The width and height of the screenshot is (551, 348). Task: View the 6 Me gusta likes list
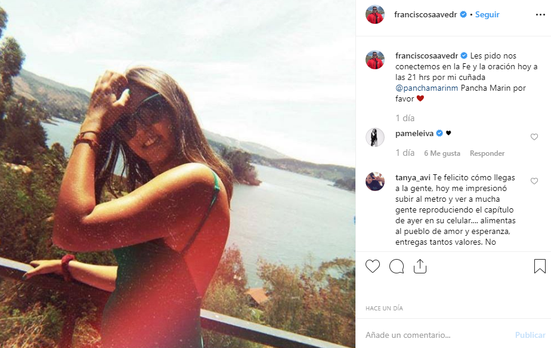[x=442, y=153]
